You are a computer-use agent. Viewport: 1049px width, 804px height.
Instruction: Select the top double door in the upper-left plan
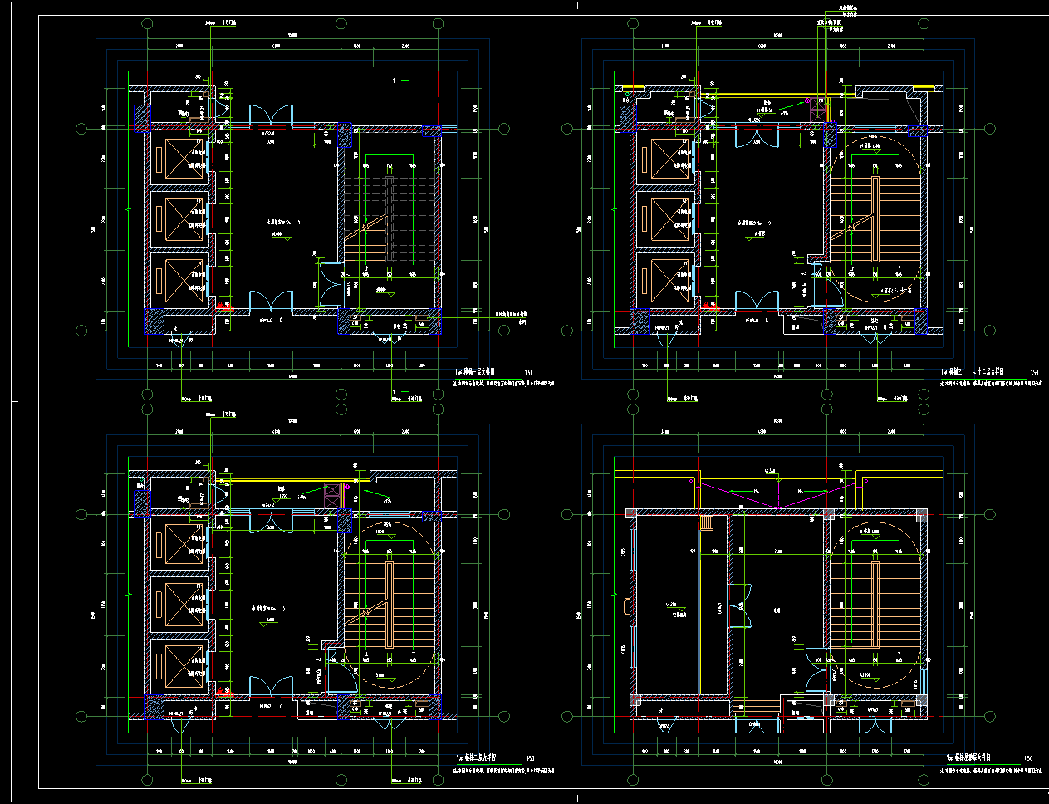[x=271, y=115]
